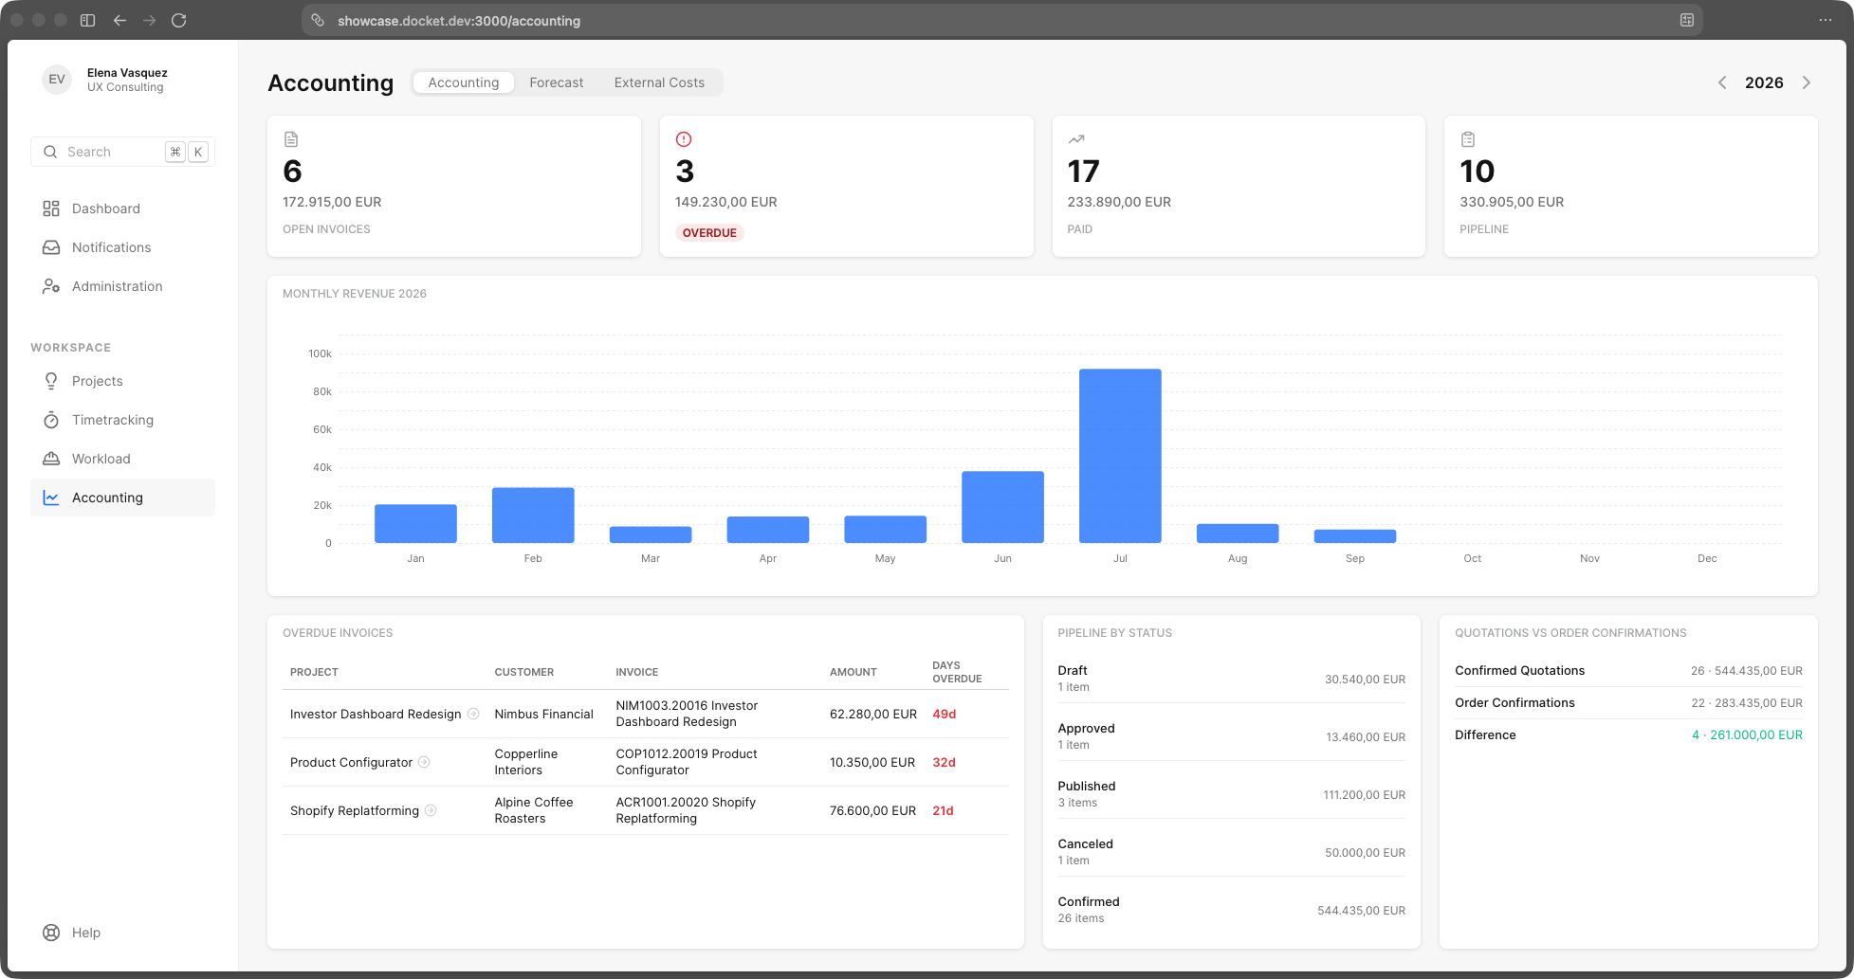Image resolution: width=1854 pixels, height=979 pixels.
Task: Click the Open Invoices summary card
Action: [x=454, y=186]
